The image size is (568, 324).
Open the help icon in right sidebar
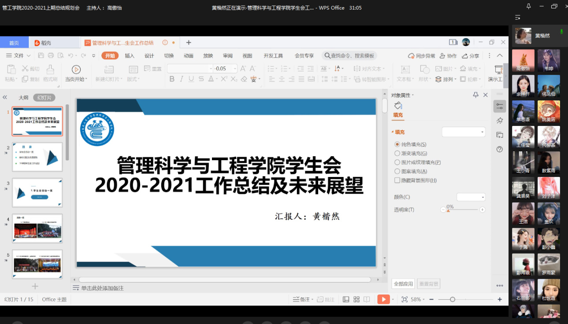[499, 149]
